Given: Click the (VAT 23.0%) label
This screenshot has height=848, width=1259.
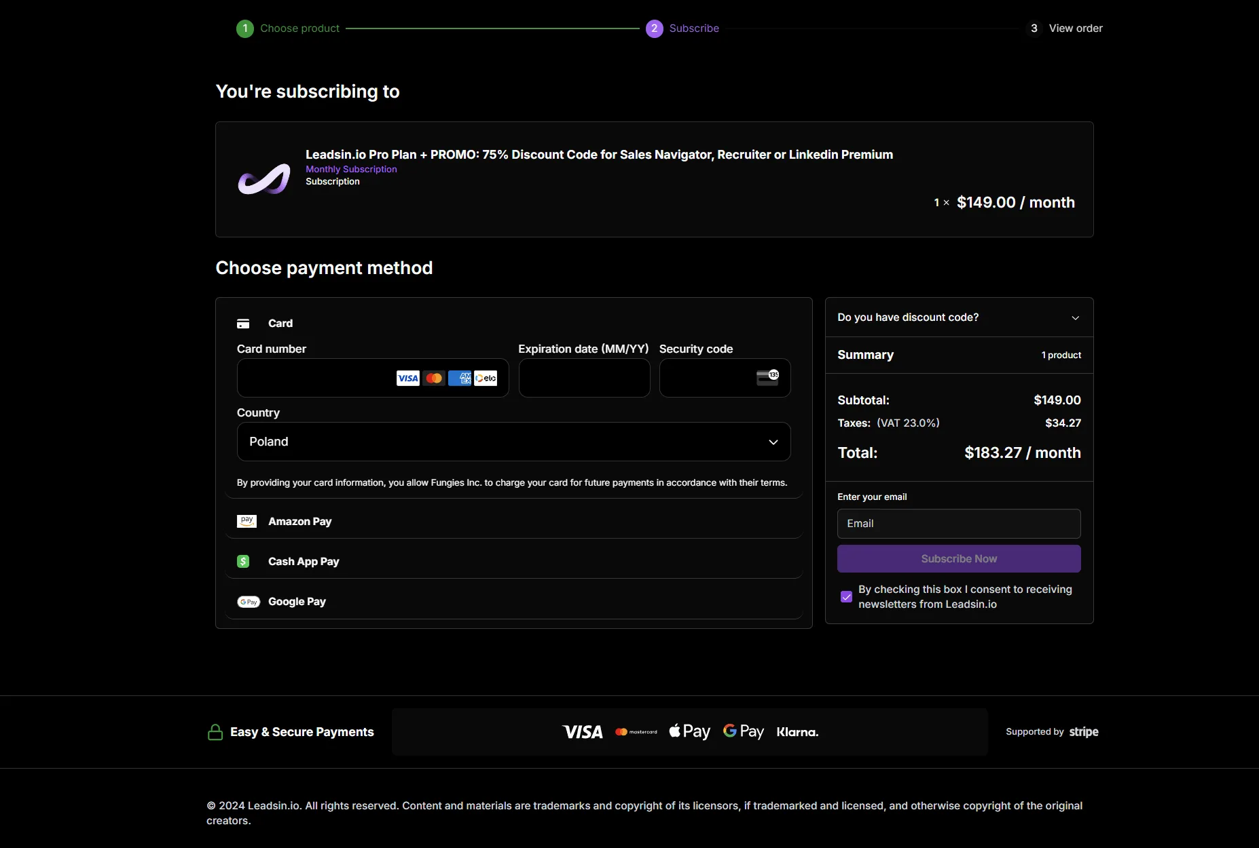Looking at the screenshot, I should coord(908,423).
